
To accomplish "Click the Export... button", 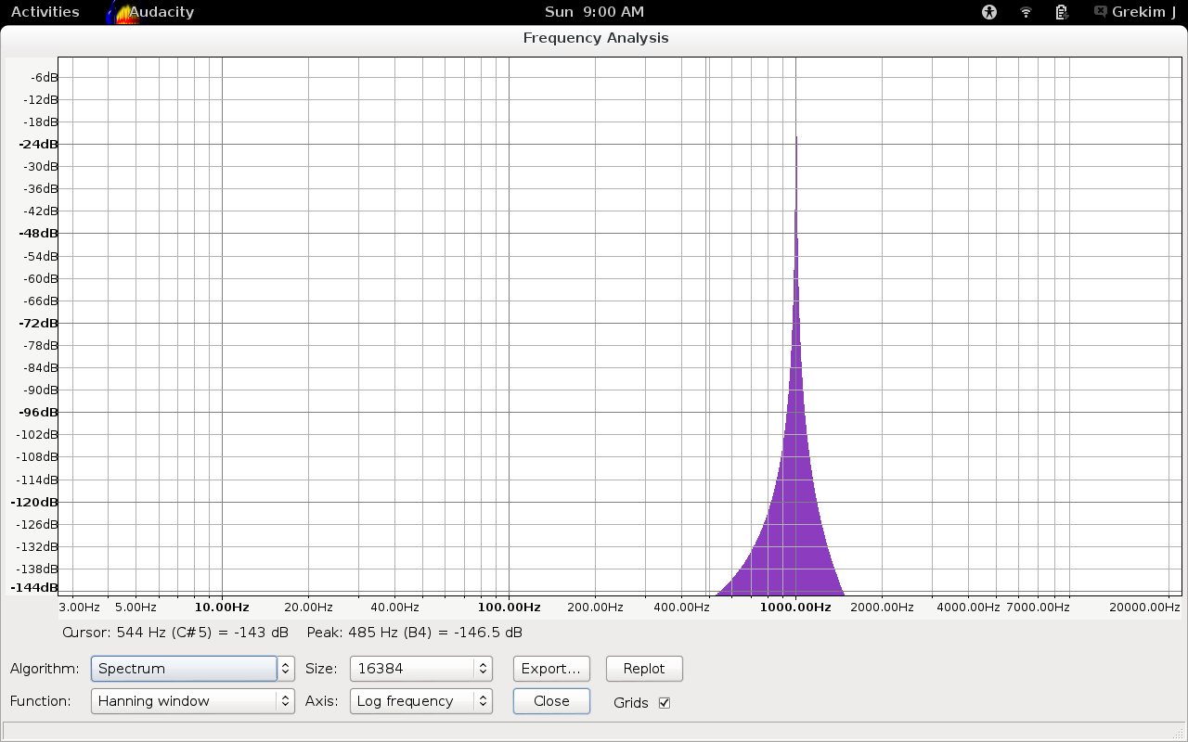I will [551, 668].
